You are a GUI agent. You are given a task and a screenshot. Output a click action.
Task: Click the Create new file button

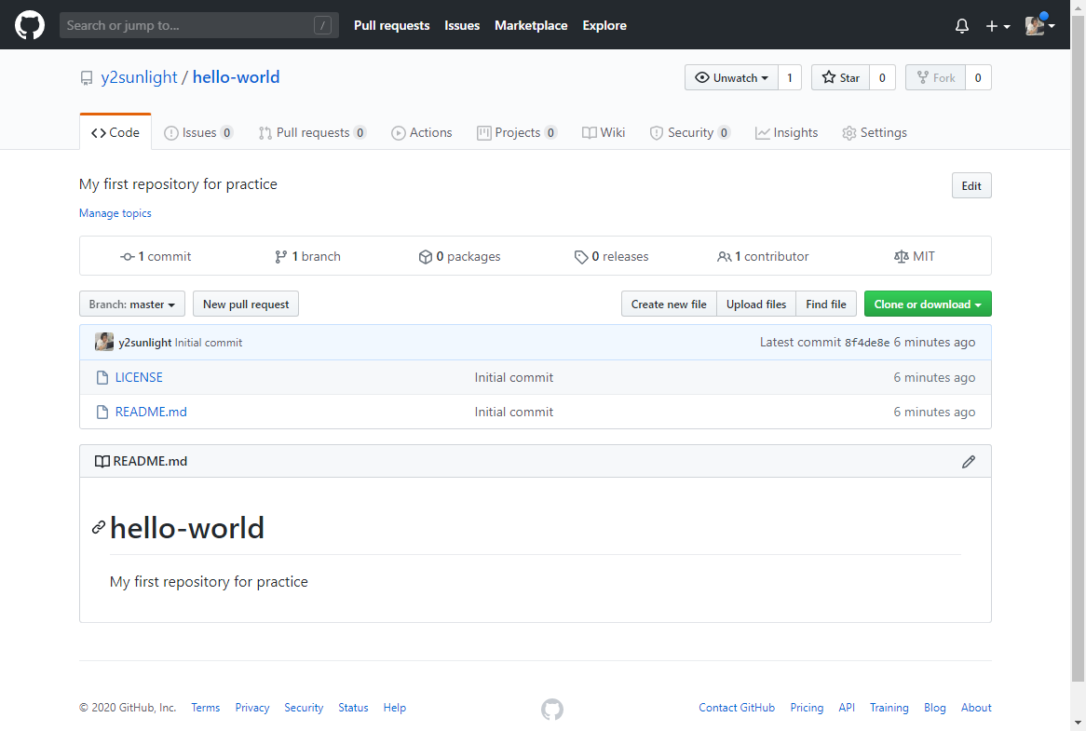click(669, 305)
